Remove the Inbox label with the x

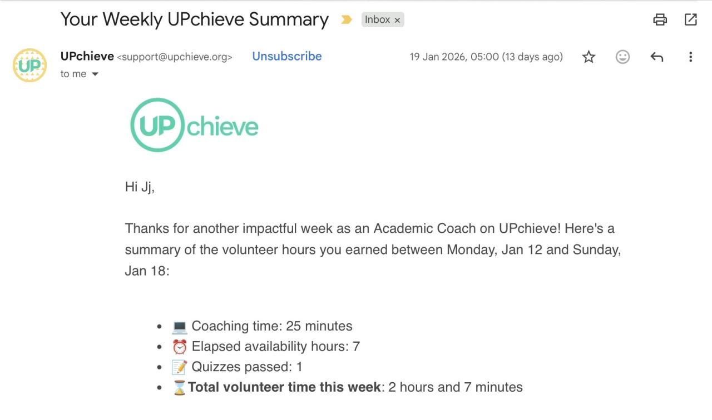click(x=397, y=21)
